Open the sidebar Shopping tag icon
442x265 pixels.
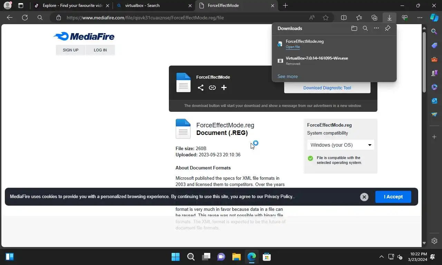pos(434,46)
